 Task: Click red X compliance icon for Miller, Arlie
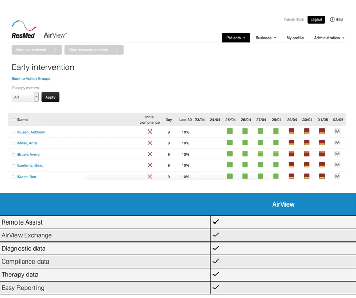150,143
